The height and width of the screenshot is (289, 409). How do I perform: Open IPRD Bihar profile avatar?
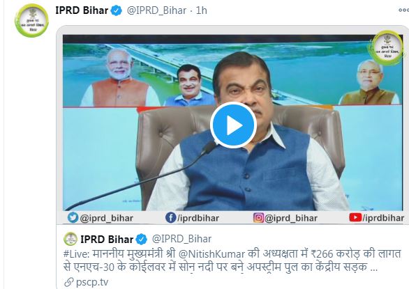[31, 21]
